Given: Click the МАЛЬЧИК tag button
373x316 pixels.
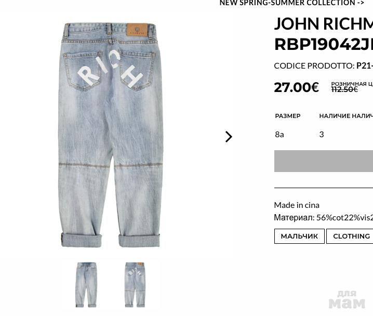Looking at the screenshot, I should click(x=299, y=236).
